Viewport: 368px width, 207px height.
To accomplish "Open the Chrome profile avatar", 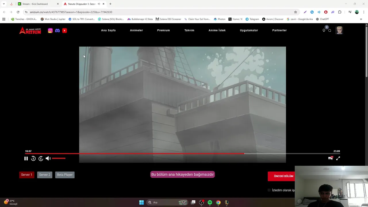I will 357,12.
